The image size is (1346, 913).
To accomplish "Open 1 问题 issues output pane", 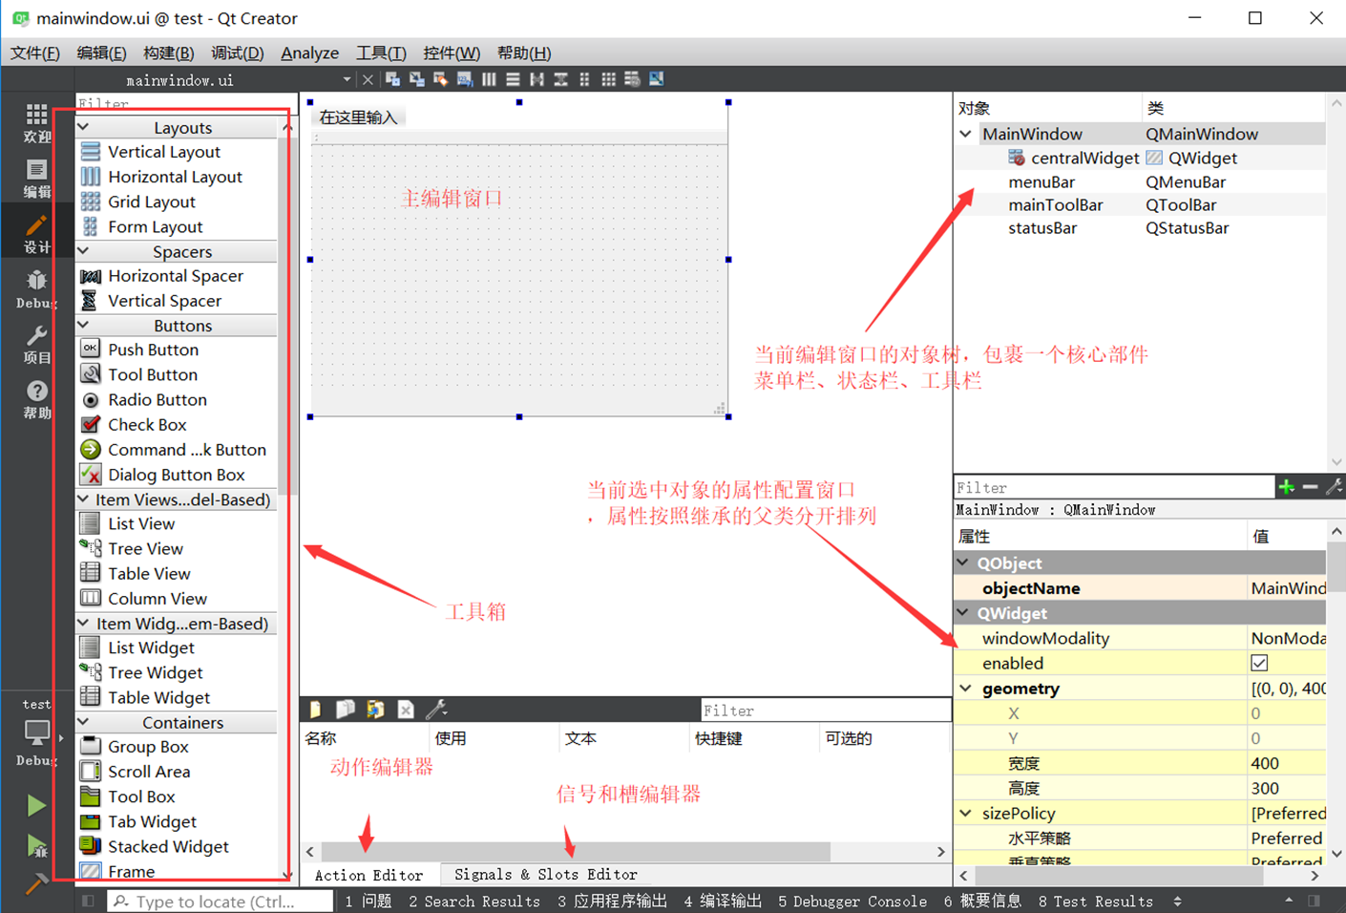I will coord(368,901).
